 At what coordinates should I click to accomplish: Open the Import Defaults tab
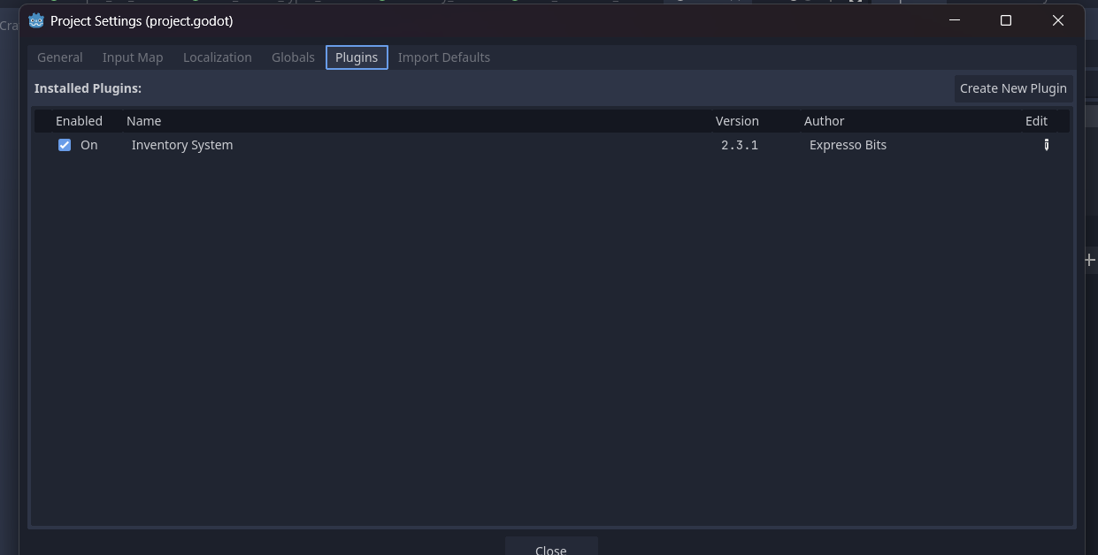tap(444, 57)
